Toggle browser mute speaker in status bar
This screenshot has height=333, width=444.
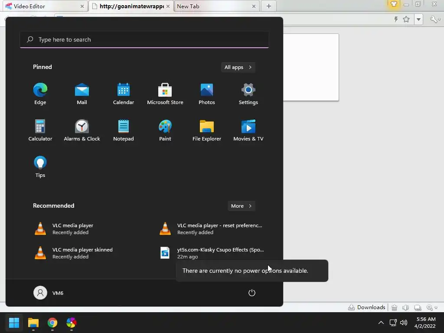click(405, 307)
